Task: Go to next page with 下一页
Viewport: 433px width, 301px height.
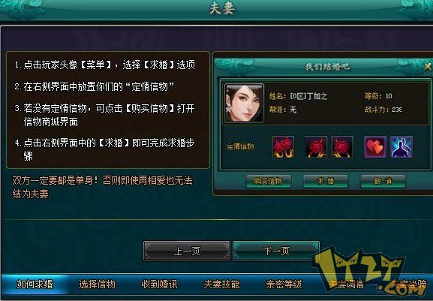Action: pos(276,251)
